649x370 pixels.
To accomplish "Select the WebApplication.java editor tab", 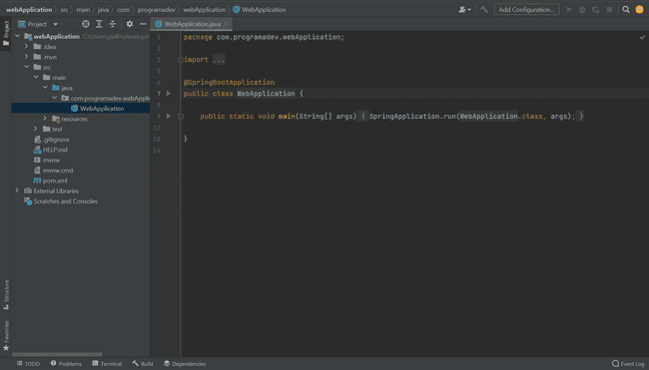I will coord(192,24).
